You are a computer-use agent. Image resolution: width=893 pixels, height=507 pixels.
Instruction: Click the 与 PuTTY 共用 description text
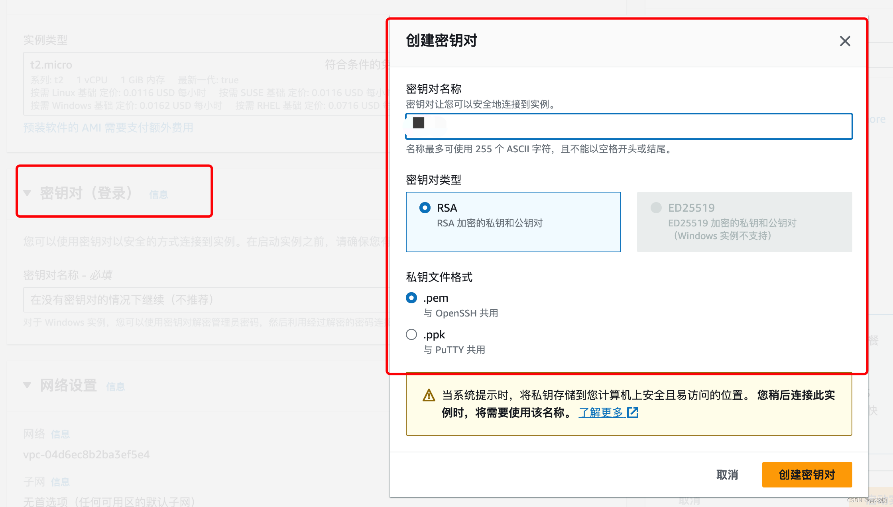tap(454, 350)
